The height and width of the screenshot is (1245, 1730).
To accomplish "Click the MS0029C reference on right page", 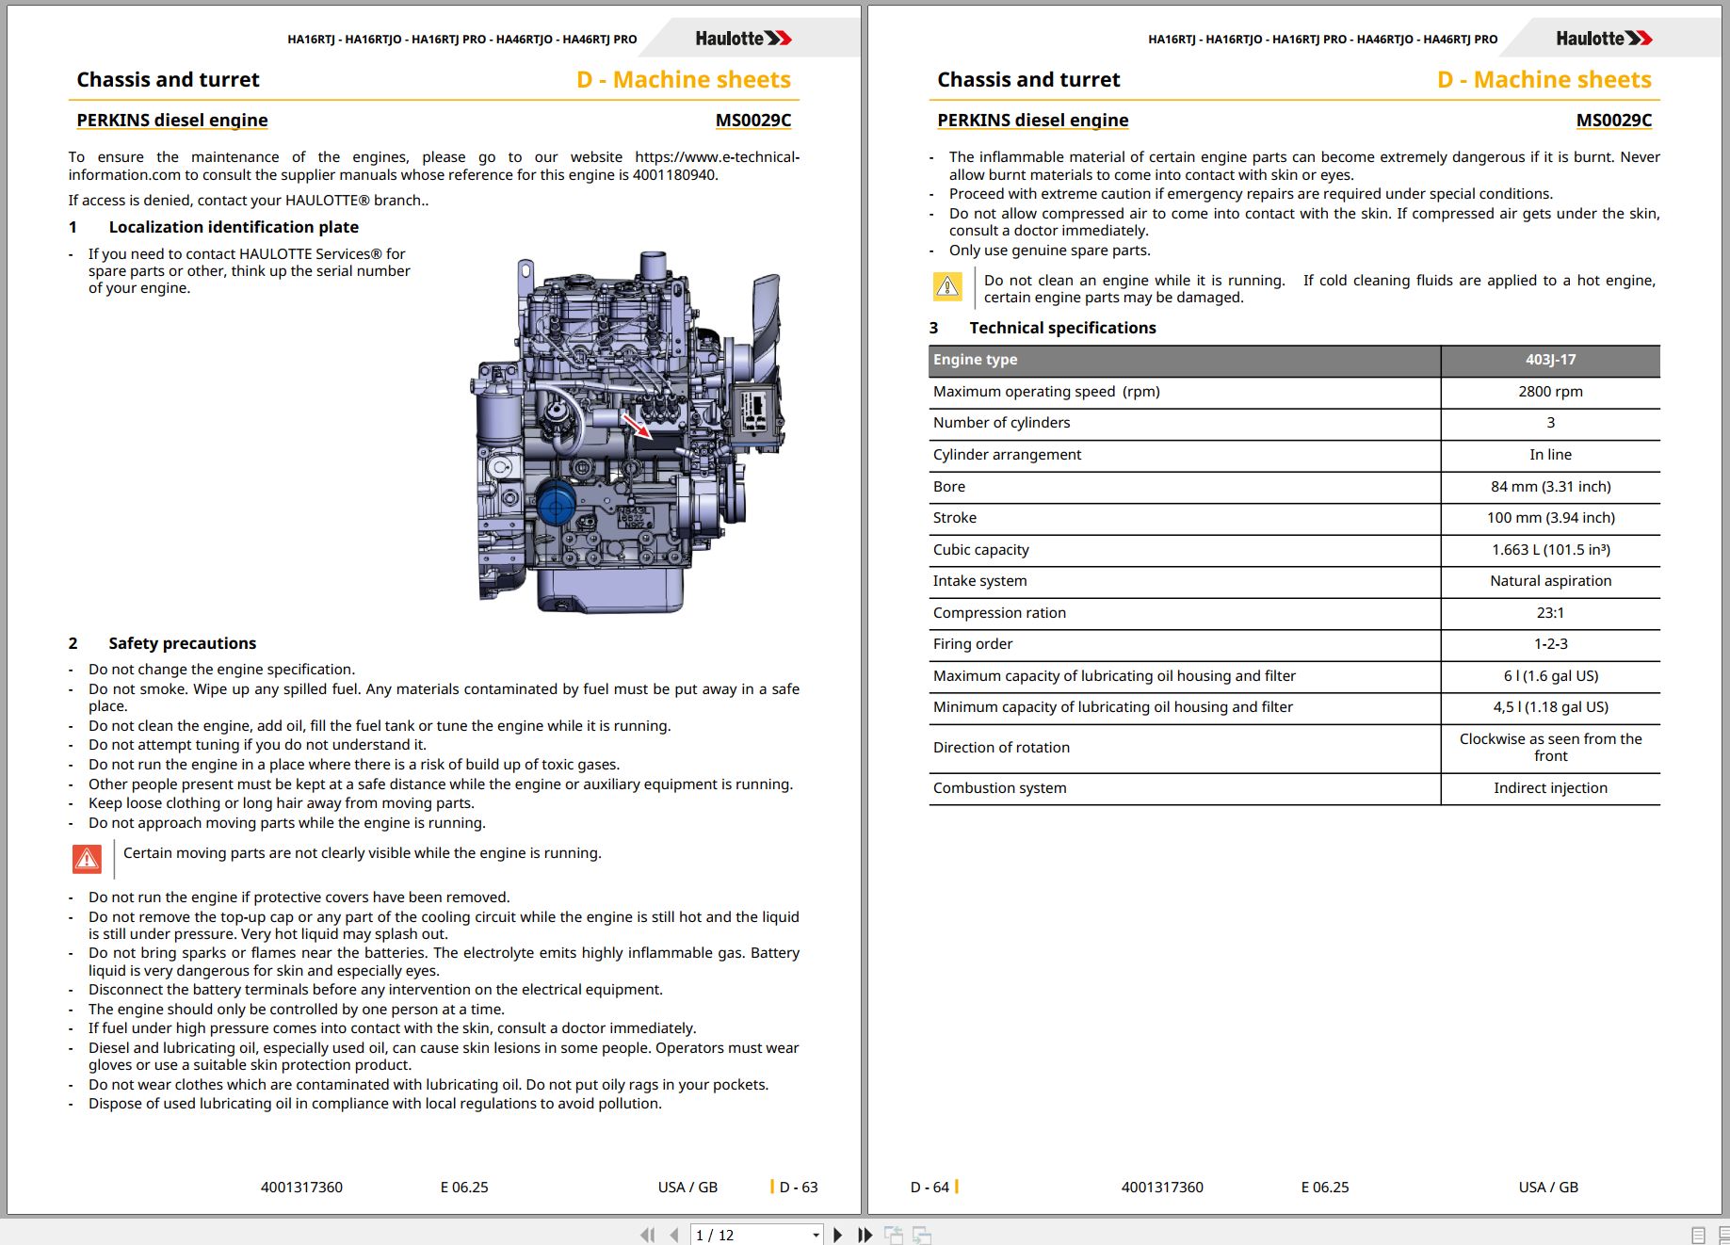I will point(1614,120).
